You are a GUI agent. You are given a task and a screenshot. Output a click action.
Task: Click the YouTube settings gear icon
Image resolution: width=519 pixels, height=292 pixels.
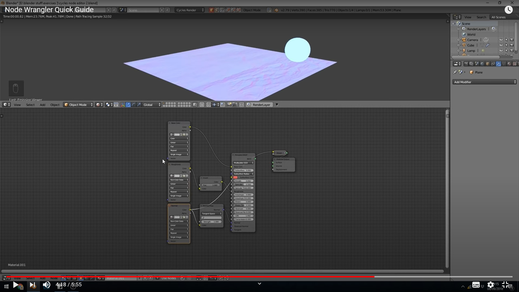tap(491, 285)
